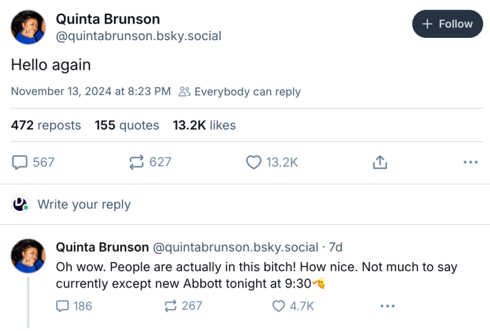
Task: View the 13.2K likes list
Action: [x=204, y=126]
